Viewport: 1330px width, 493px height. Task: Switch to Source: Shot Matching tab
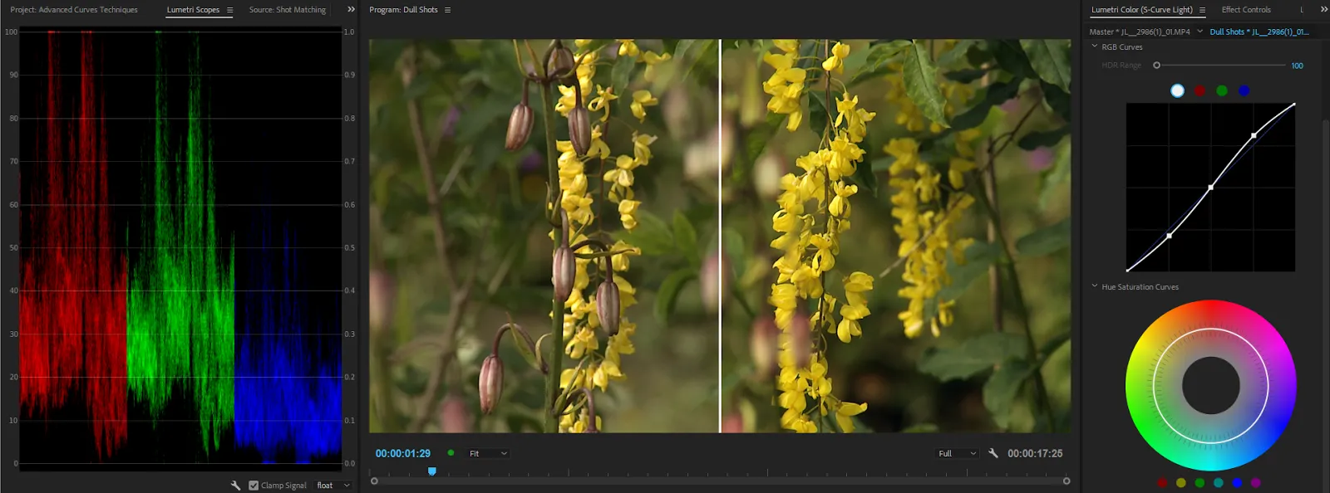pyautogui.click(x=287, y=10)
